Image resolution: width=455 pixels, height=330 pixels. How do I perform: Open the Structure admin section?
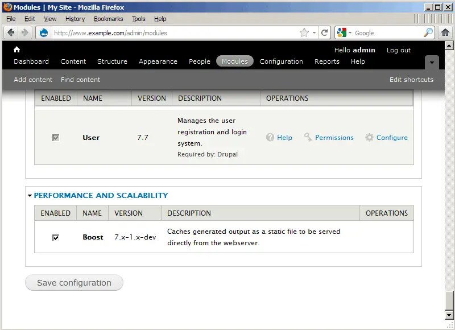point(112,61)
